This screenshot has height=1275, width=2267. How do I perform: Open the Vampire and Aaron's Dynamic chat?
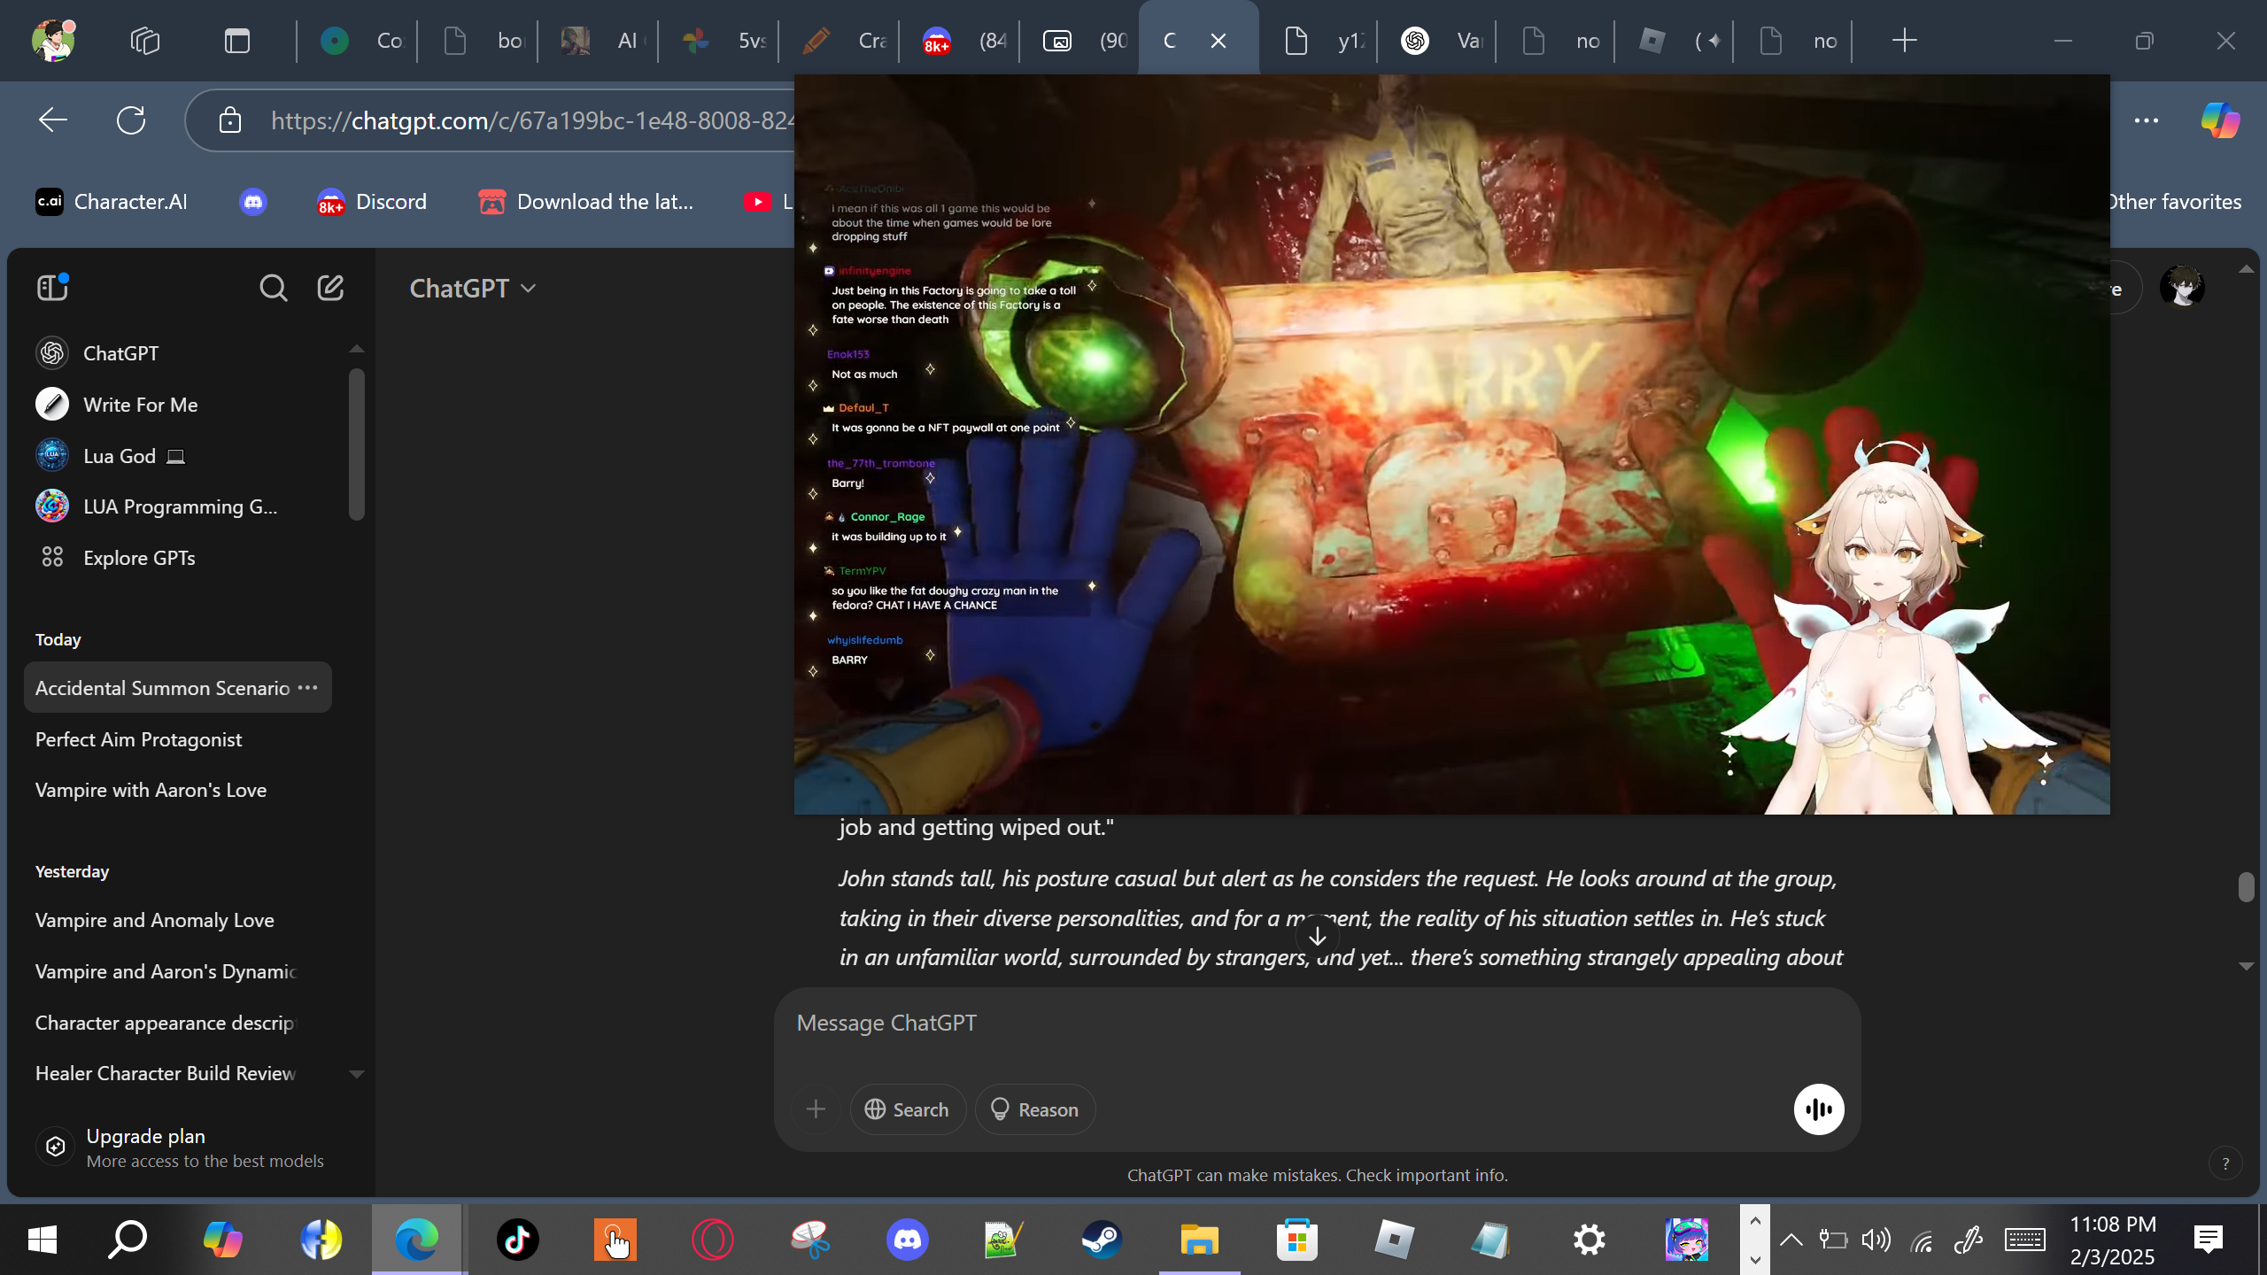(x=177, y=971)
